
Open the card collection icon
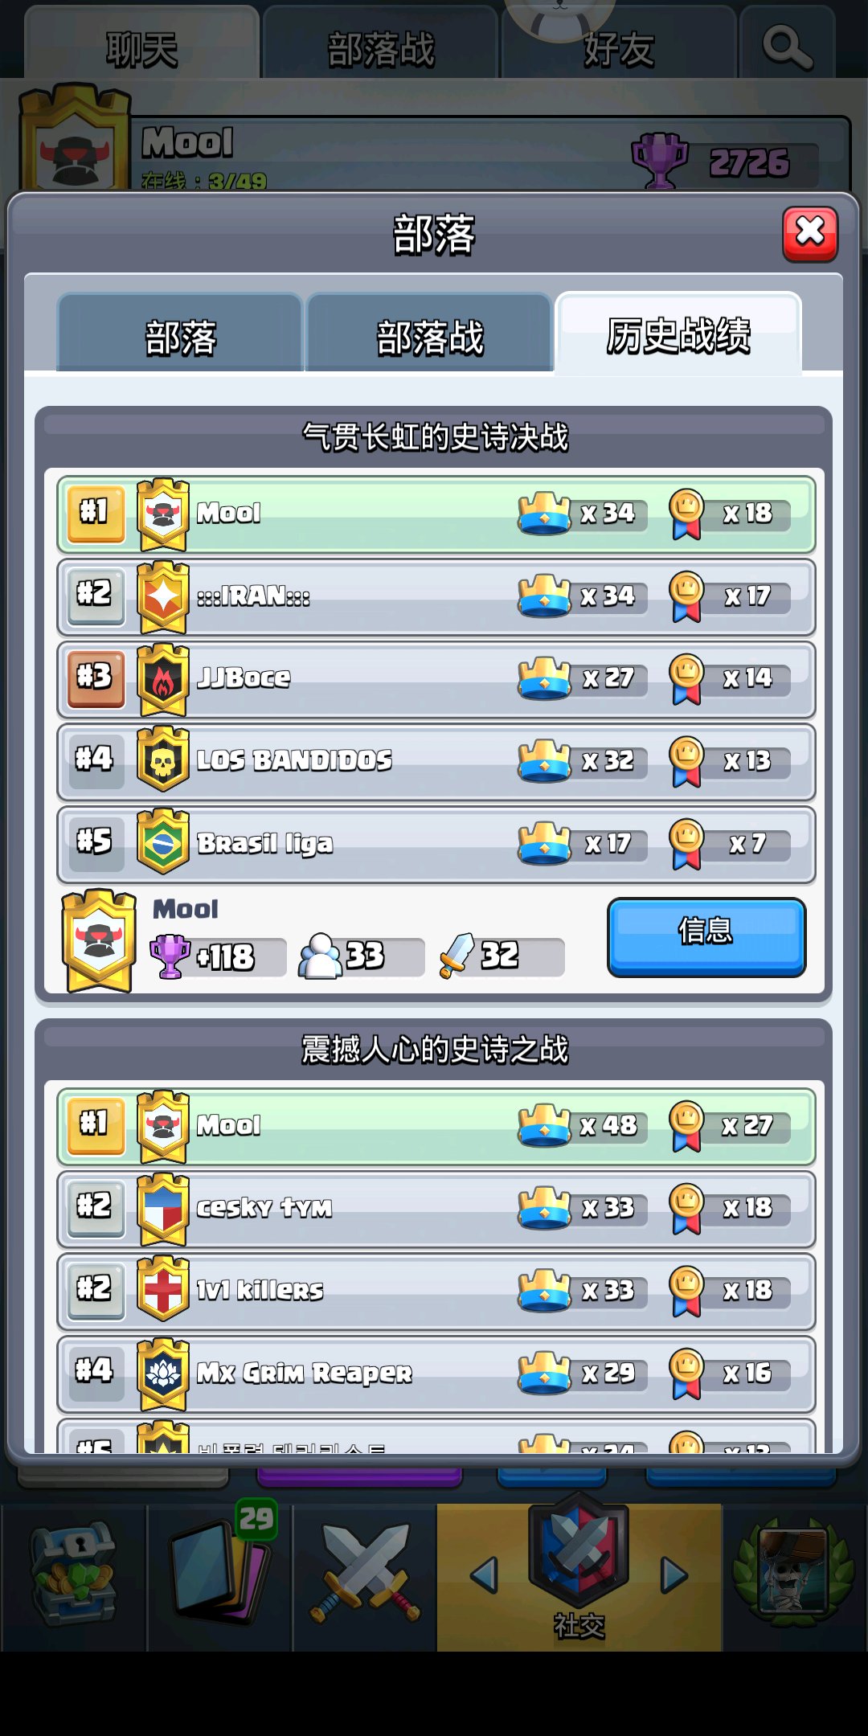pos(220,1567)
